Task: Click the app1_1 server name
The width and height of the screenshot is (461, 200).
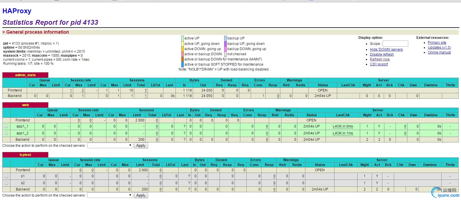Action: (22, 126)
